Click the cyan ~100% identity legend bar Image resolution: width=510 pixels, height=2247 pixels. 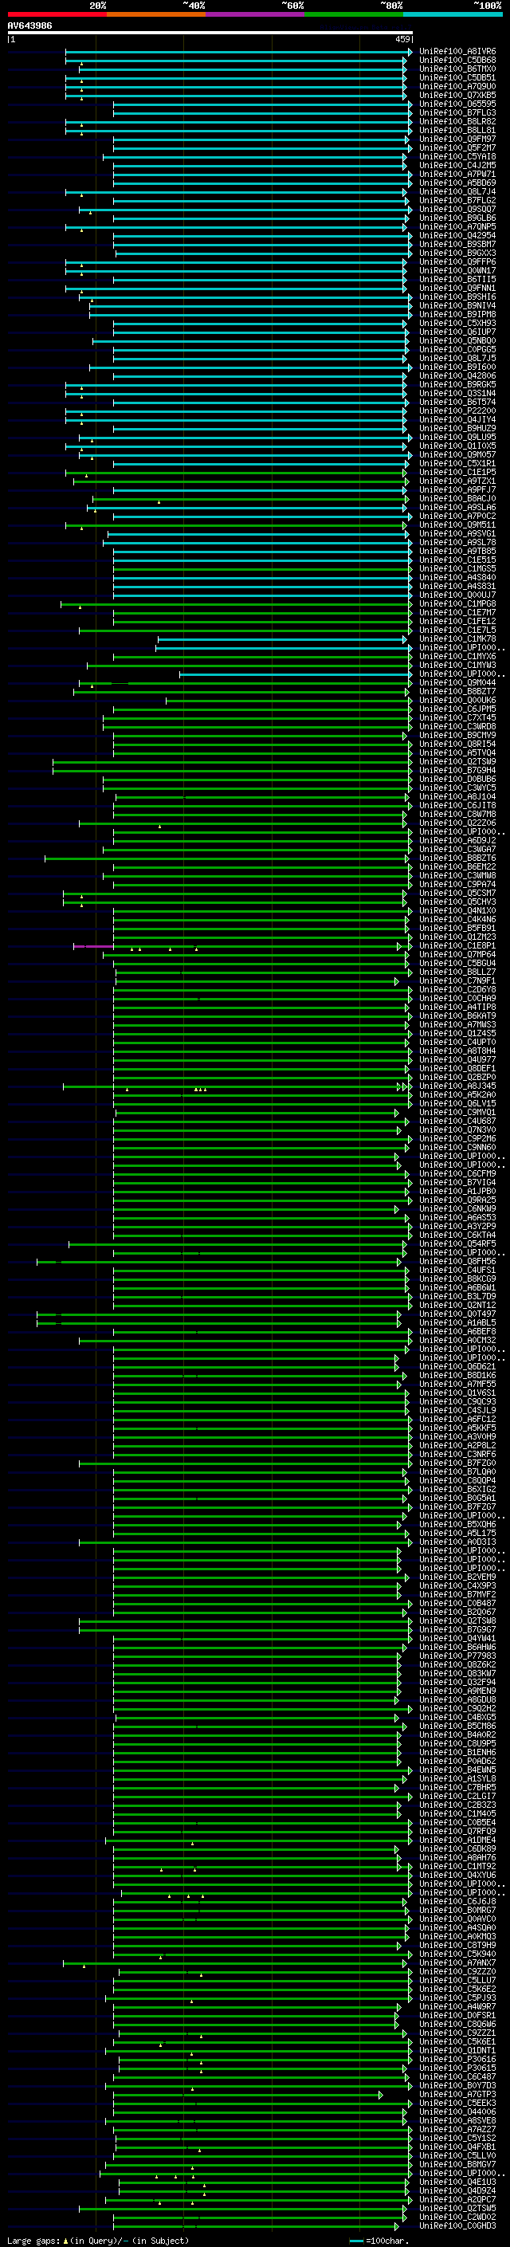pos(453,14)
